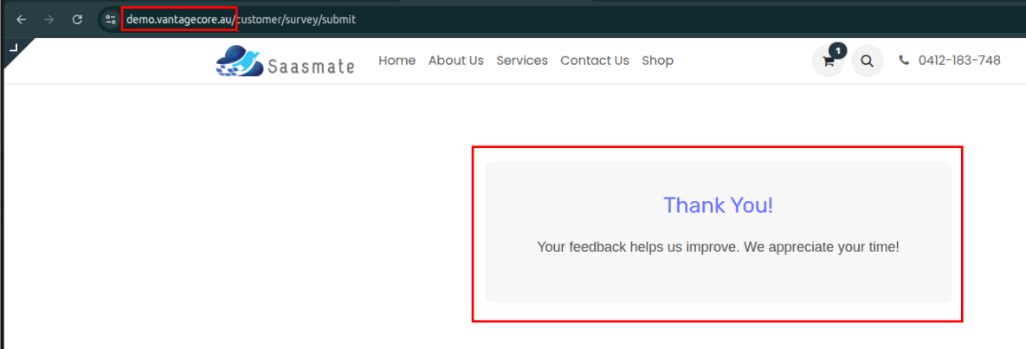Click the corner bracket icon at top-left
This screenshot has height=349, width=1026.
coord(13,48)
